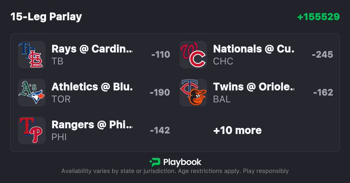Image resolution: width=350 pixels, height=183 pixels.
Task: Click the Rays at Cardinals team logo
Action: coord(32,55)
